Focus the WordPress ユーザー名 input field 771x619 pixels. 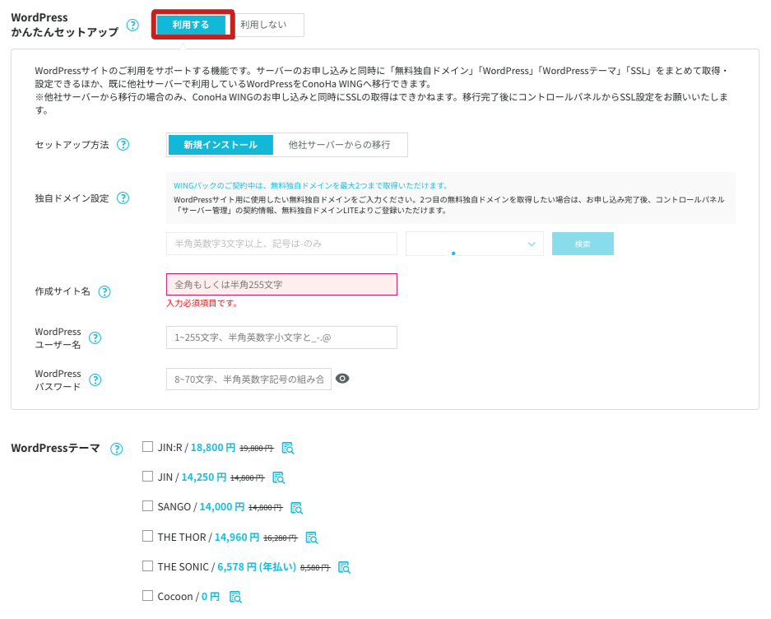tap(281, 337)
